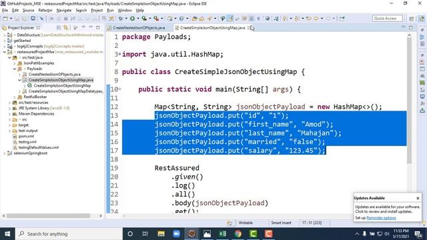
Task: Open the Source menu
Action: (28, 11)
